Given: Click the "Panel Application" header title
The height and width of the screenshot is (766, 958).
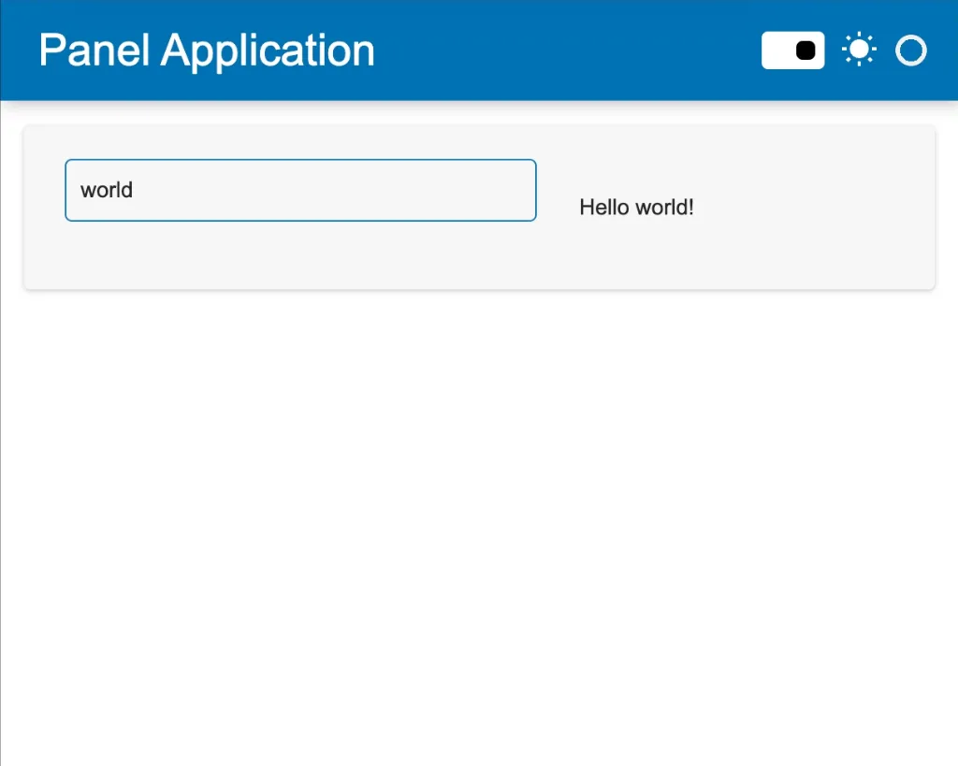Looking at the screenshot, I should [x=207, y=51].
